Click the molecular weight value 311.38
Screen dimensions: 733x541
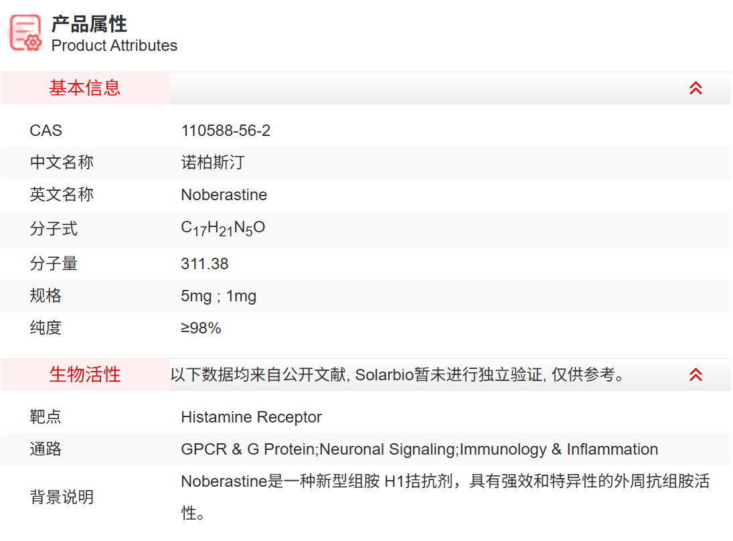[x=204, y=264]
